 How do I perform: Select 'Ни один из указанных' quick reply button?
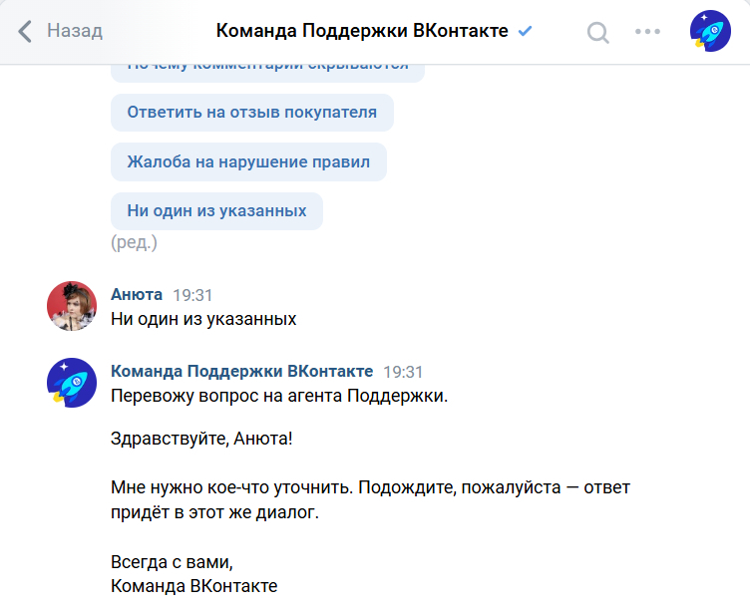[x=216, y=210]
